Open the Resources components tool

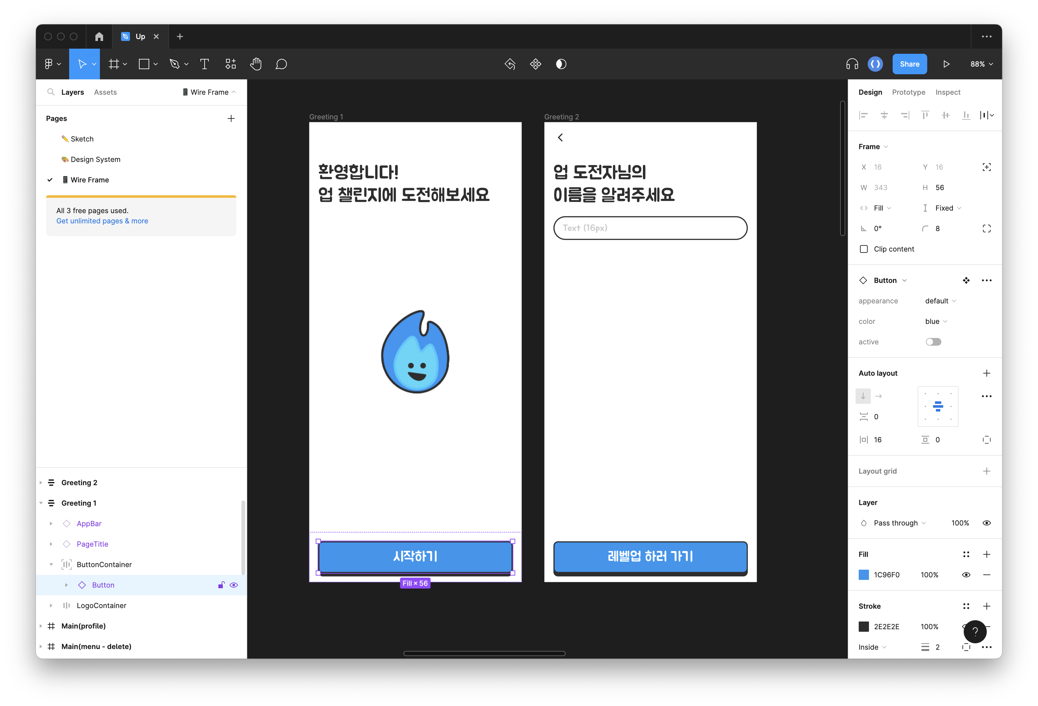tap(231, 64)
